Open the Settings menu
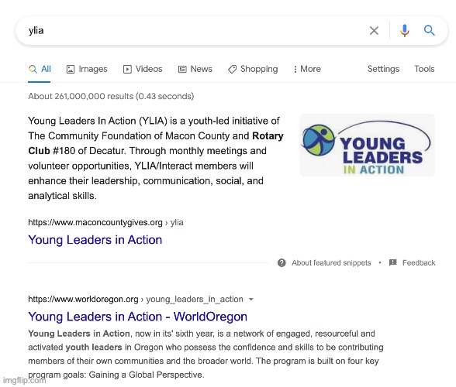456x387 pixels. 383,69
